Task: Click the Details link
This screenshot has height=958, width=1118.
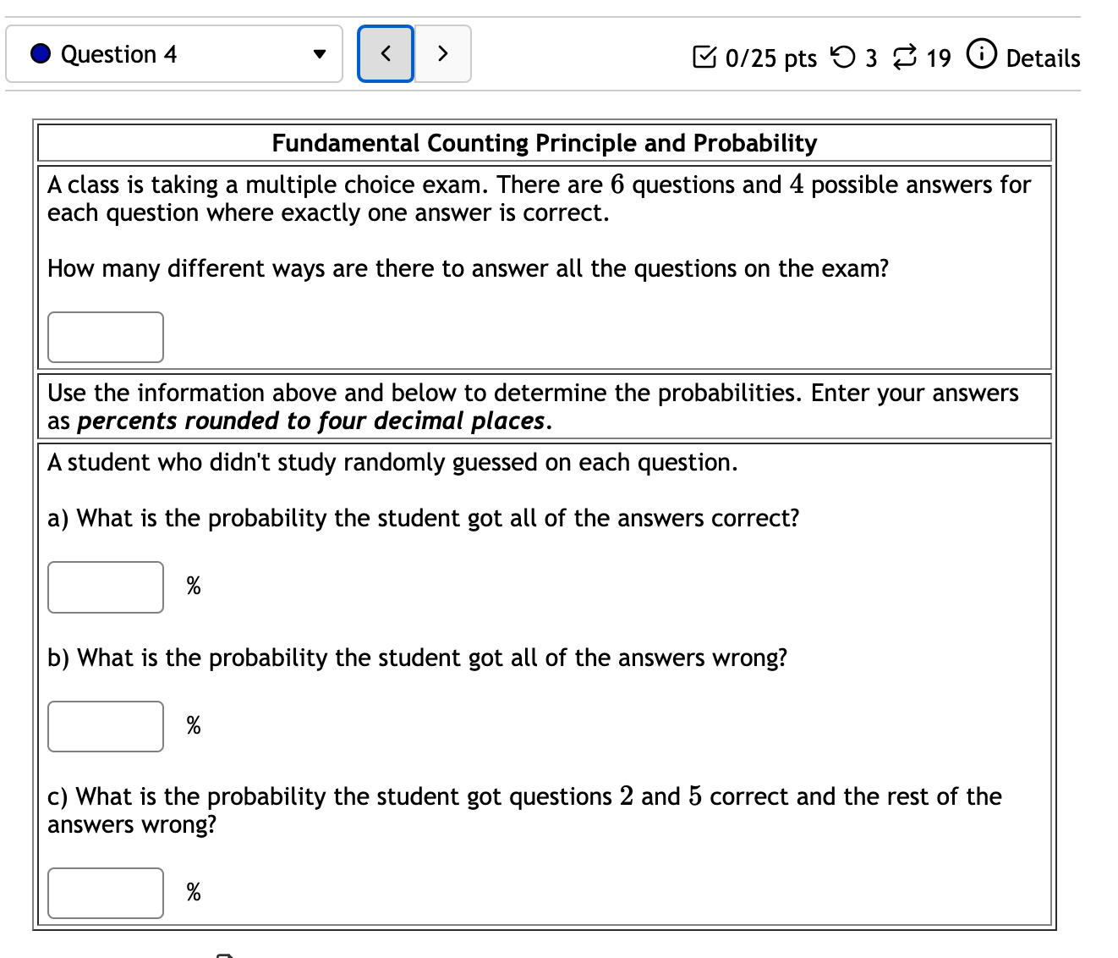Action: click(x=1043, y=58)
